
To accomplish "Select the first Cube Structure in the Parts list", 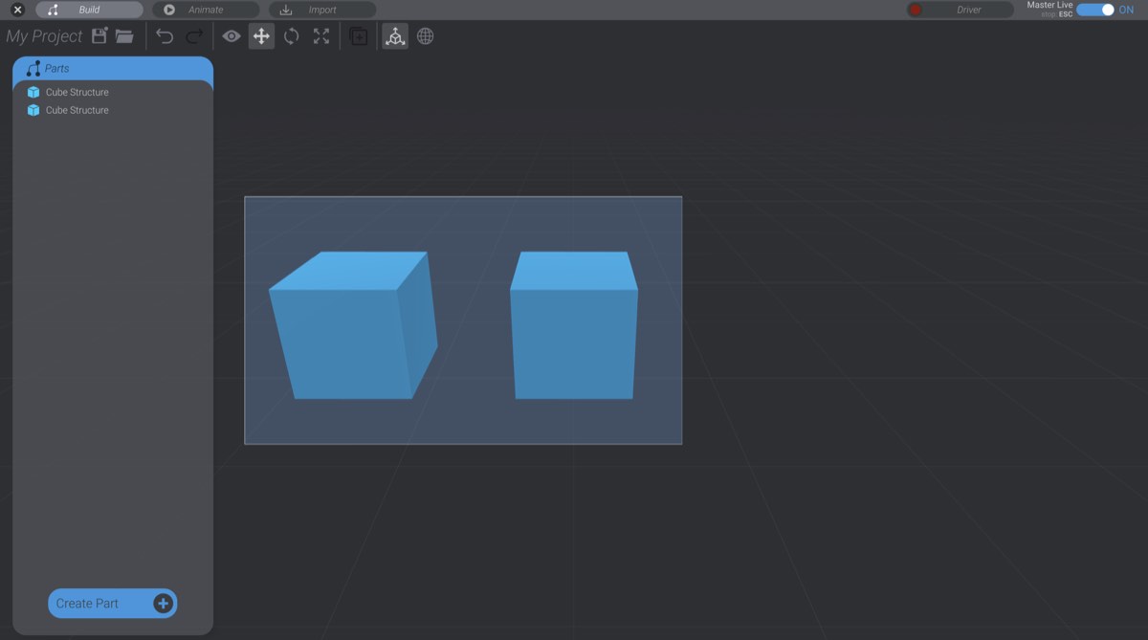I will pyautogui.click(x=77, y=92).
